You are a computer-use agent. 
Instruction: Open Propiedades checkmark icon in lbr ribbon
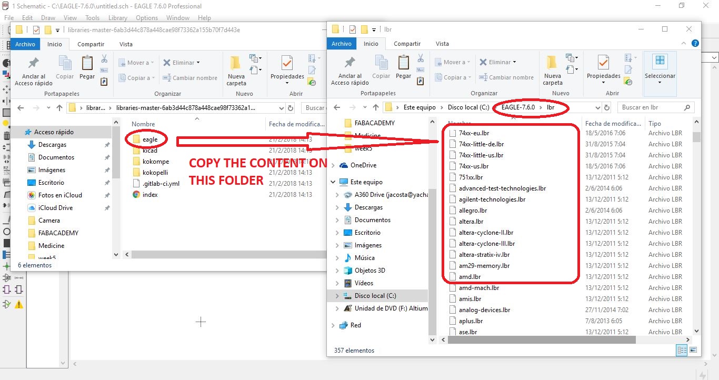603,63
